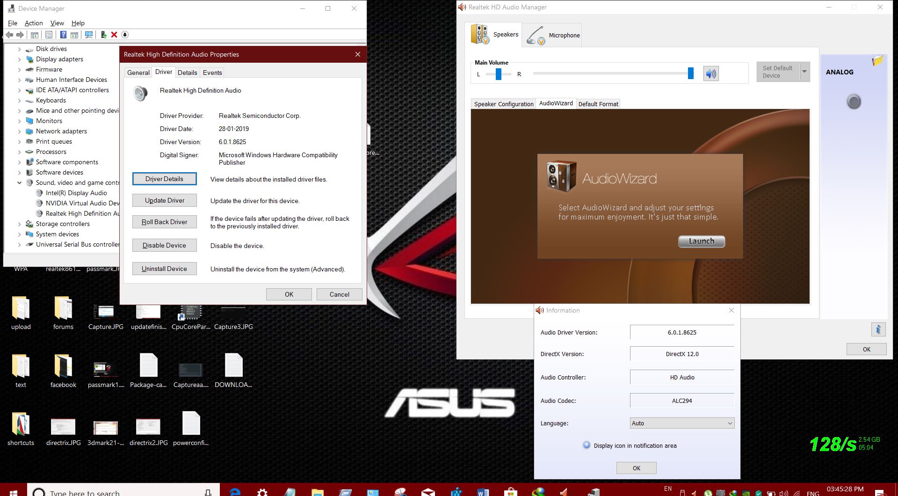This screenshot has width=898, height=496.
Task: Click the Audio Driver Version field
Action: [682, 332]
